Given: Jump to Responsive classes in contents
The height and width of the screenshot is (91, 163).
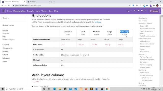Looking at the screenshot, I should 145,39.
